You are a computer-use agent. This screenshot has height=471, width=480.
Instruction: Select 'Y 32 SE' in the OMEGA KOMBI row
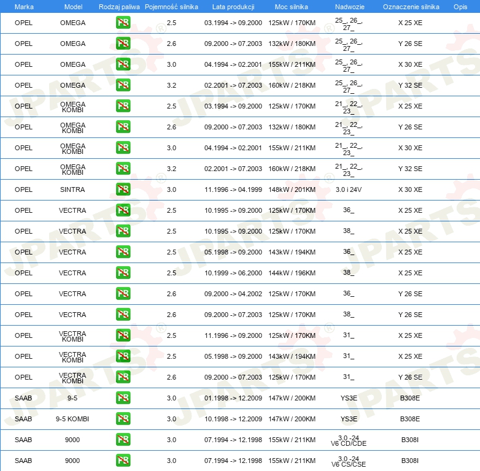(x=410, y=169)
